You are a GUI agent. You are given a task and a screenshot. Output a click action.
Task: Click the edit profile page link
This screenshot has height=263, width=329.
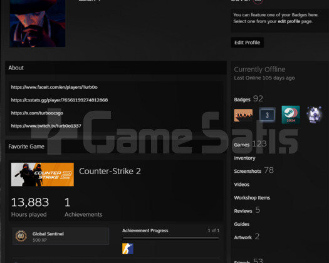click(x=289, y=21)
